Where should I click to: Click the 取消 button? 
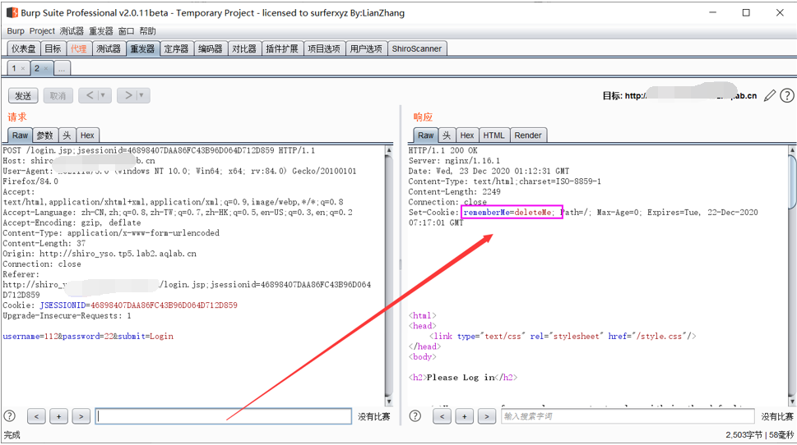click(x=58, y=95)
